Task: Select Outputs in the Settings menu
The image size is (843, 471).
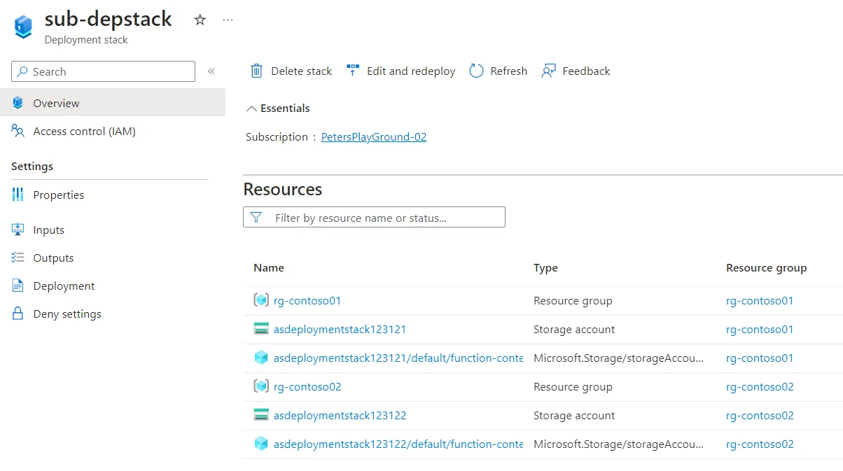Action: [x=54, y=258]
